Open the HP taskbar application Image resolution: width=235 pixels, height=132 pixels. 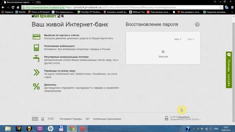tap(51, 129)
